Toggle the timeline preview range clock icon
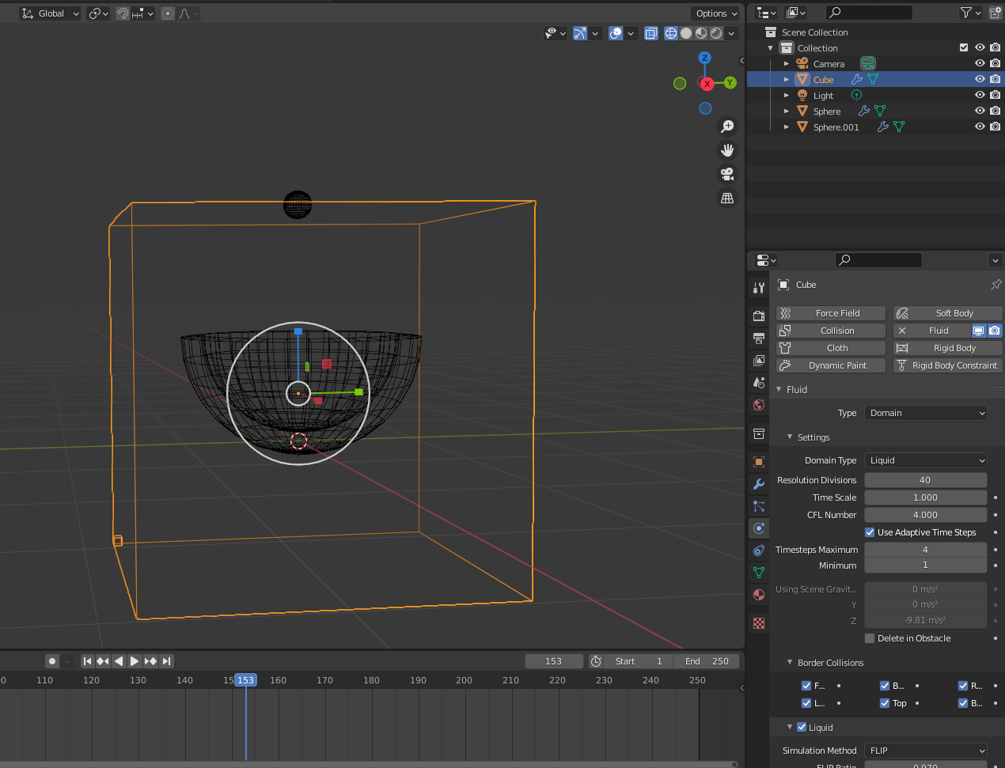 [x=597, y=661]
